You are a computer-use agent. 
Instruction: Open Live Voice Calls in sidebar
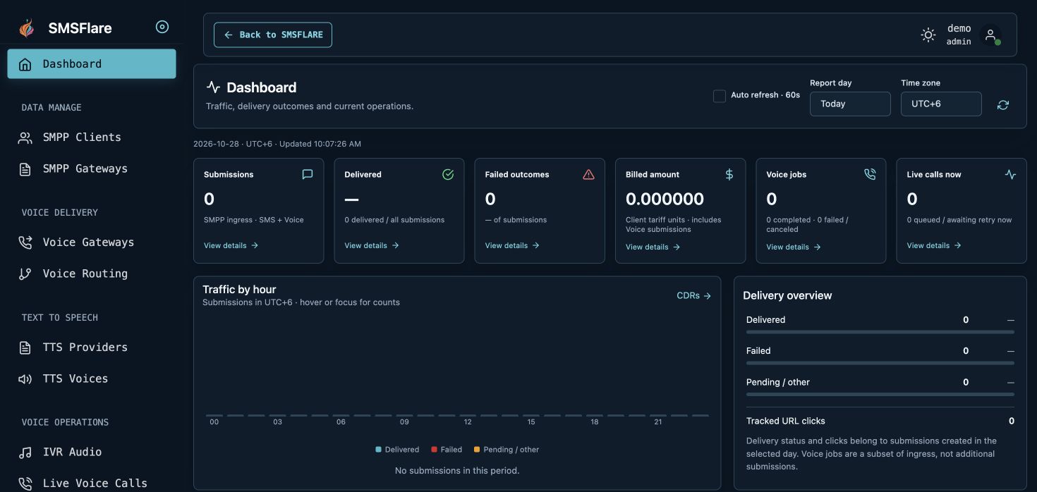92,483
